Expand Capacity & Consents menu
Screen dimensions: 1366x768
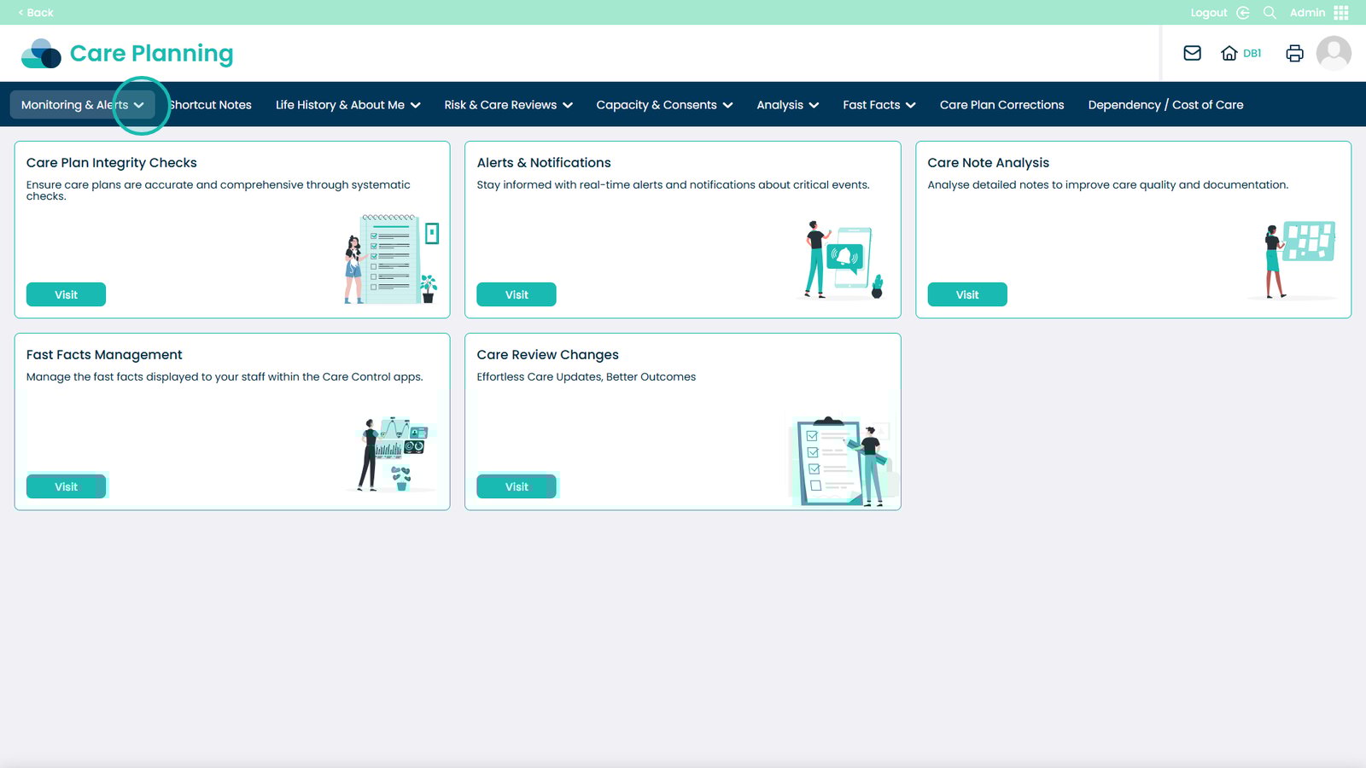(664, 105)
